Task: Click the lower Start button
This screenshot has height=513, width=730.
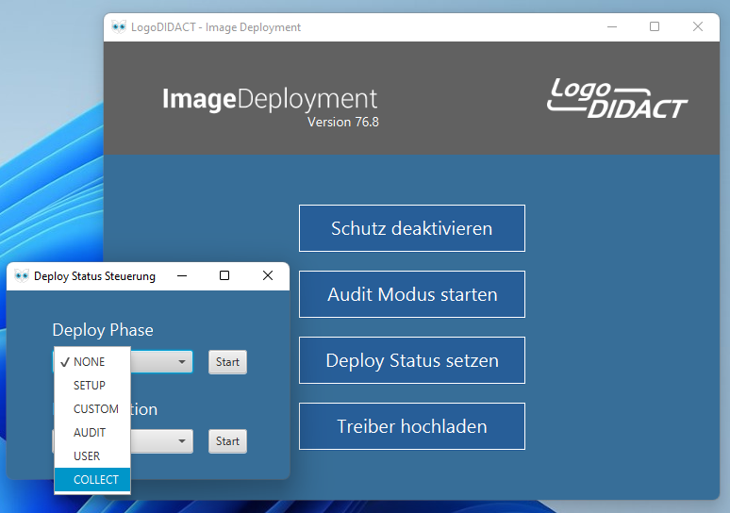Action: coord(227,441)
